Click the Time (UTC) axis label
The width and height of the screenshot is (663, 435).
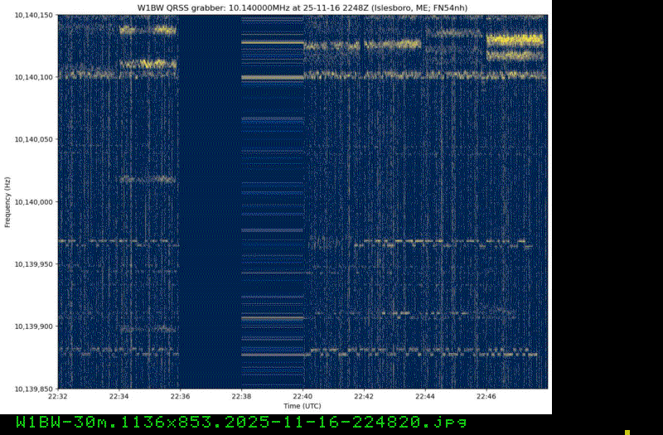pos(302,407)
